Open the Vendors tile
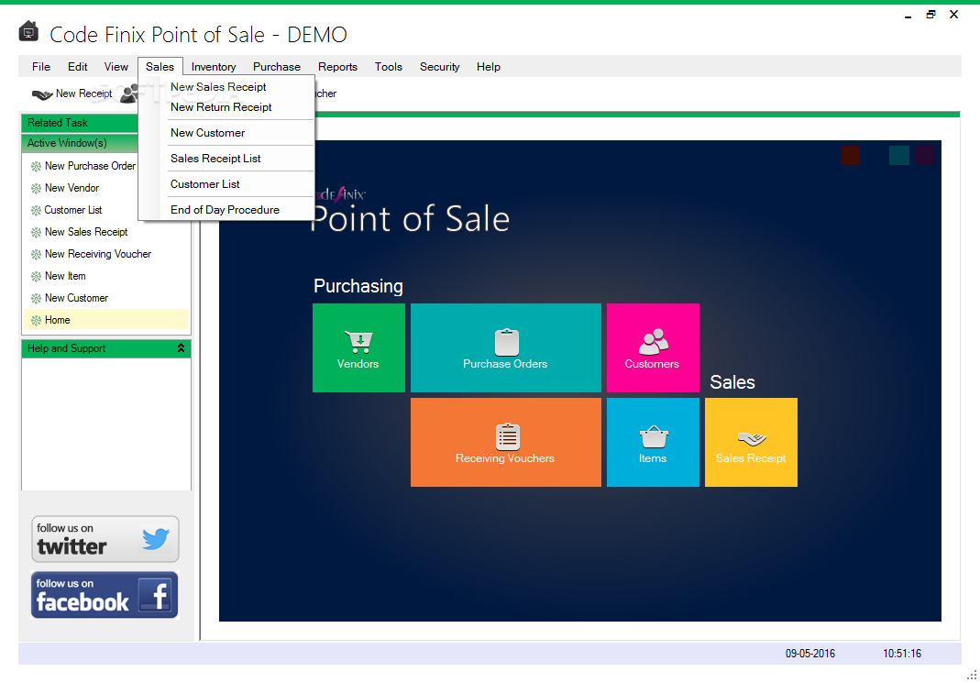The image size is (980, 683). (358, 348)
